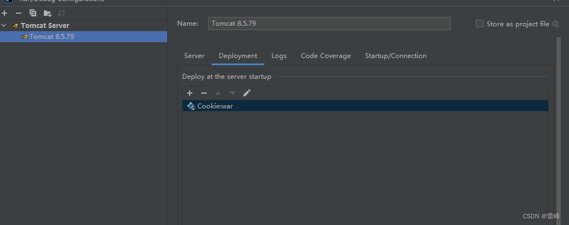Click the vertical scrollbar of settings panel
This screenshot has width=569, height=225.
click(x=559, y=130)
